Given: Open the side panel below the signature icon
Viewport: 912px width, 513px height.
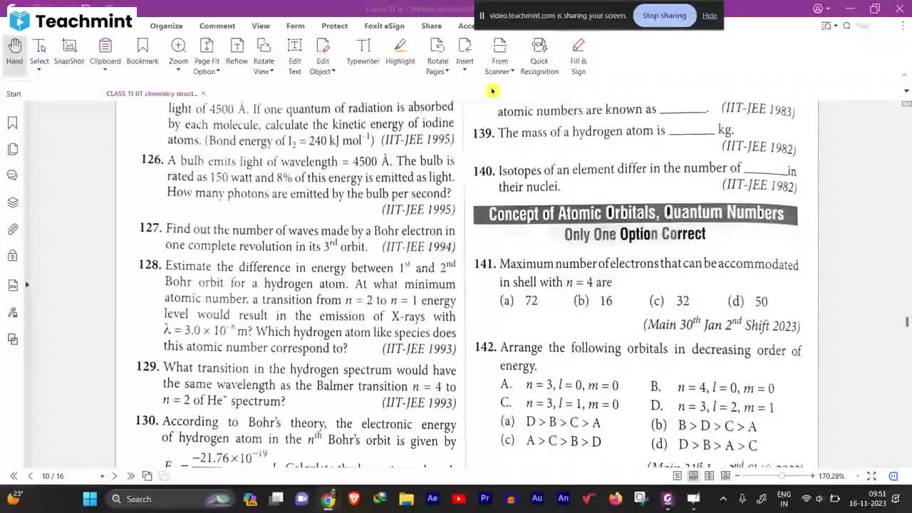Looking at the screenshot, I should click(12, 340).
